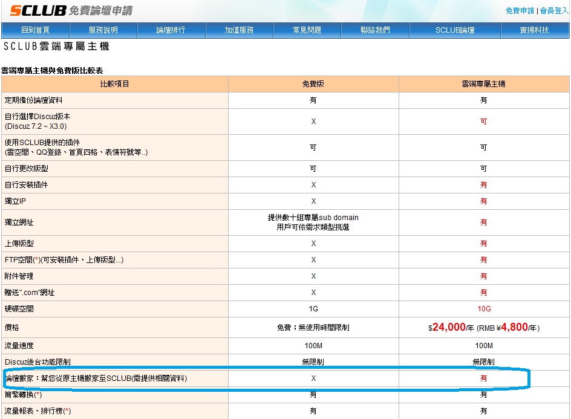Screen dimensions: 571x419
Task: Click the 比較項目 column header
Action: pyautogui.click(x=115, y=84)
